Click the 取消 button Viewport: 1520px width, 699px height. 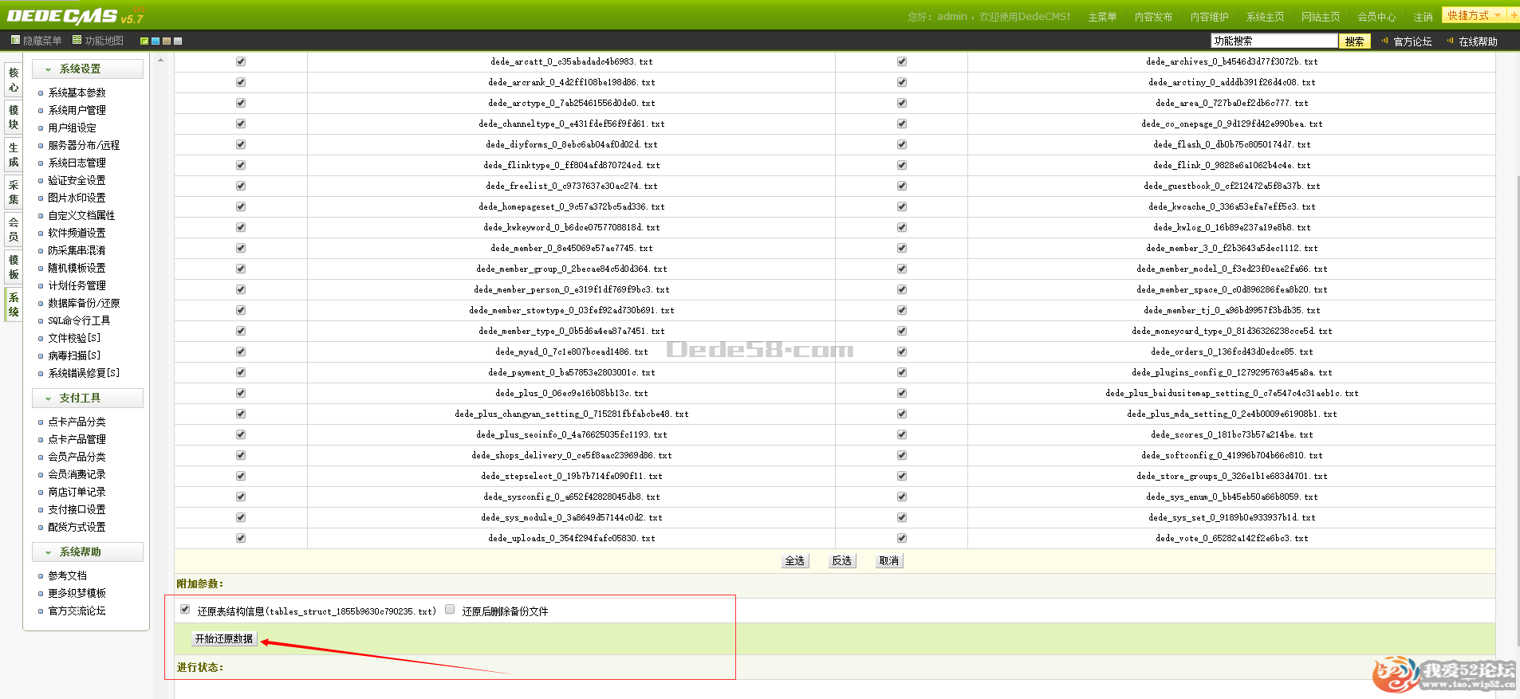[889, 561]
